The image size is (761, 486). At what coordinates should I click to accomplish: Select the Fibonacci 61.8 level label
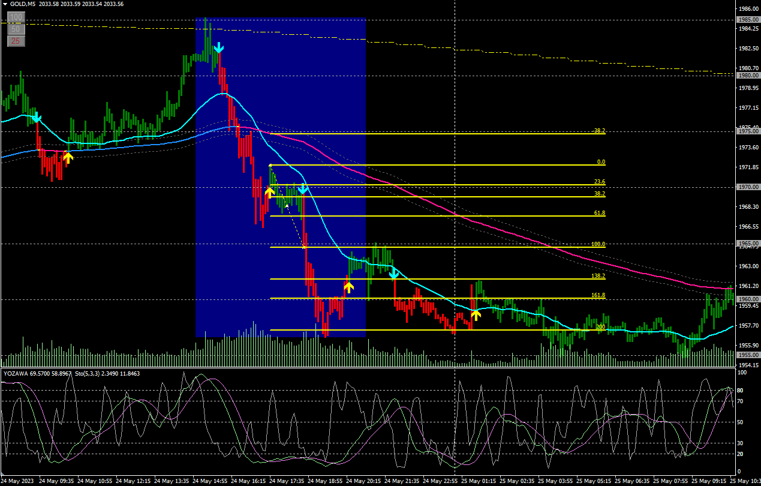tap(598, 213)
